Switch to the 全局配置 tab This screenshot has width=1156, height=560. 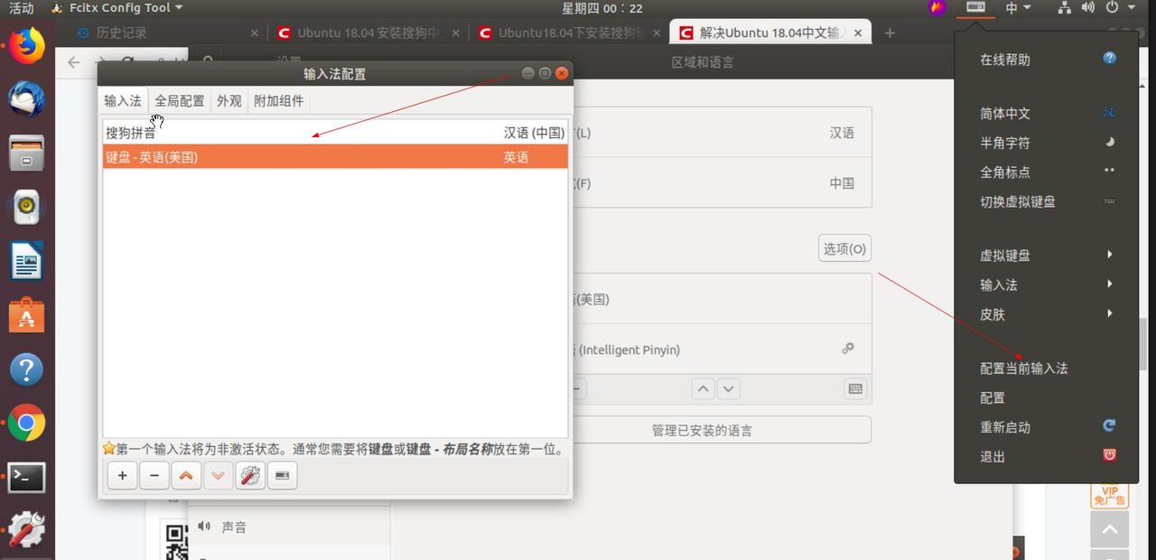(x=179, y=100)
